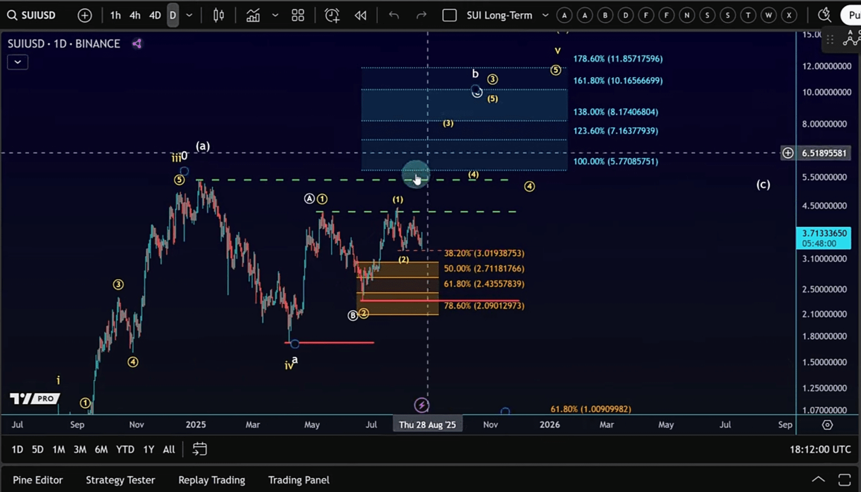861x492 pixels.
Task: Open chart settings gear on time axis
Action: (x=827, y=425)
